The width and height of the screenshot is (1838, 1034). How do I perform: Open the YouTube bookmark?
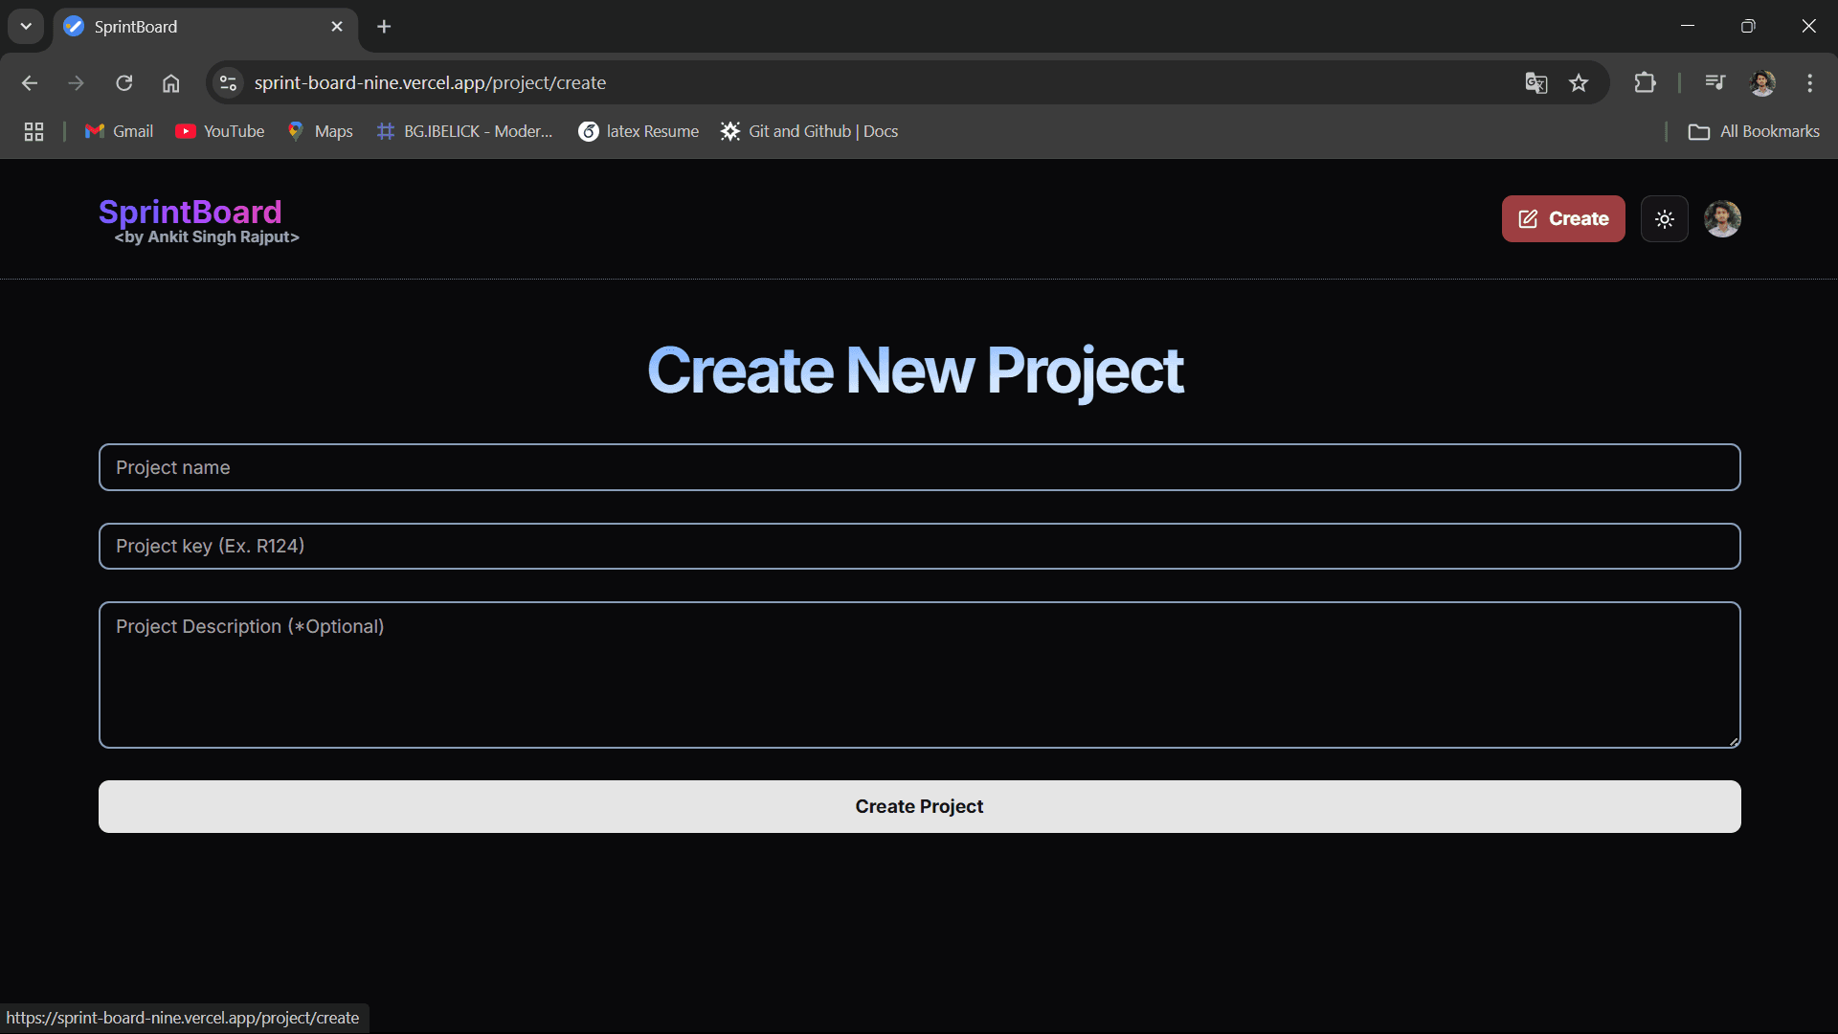220,131
